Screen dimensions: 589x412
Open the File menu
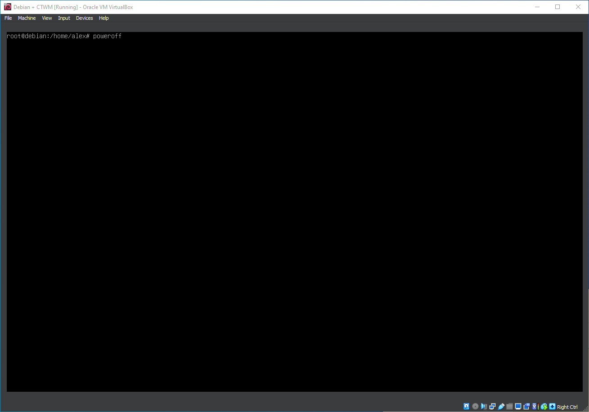pos(8,18)
